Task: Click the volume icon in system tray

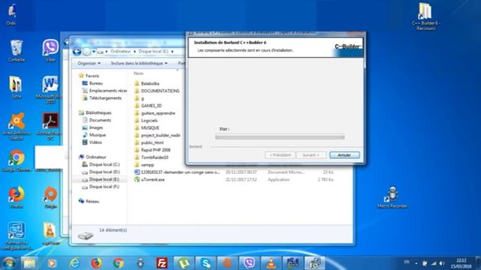Action: 442,263
